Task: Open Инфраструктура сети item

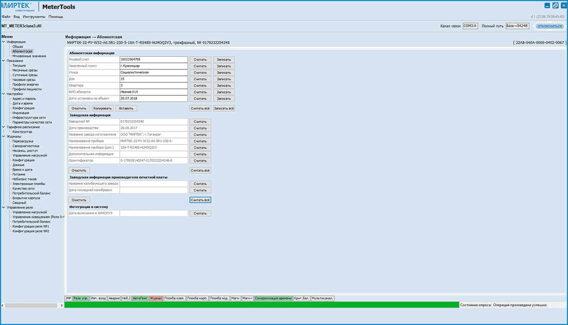Action: 29,118
